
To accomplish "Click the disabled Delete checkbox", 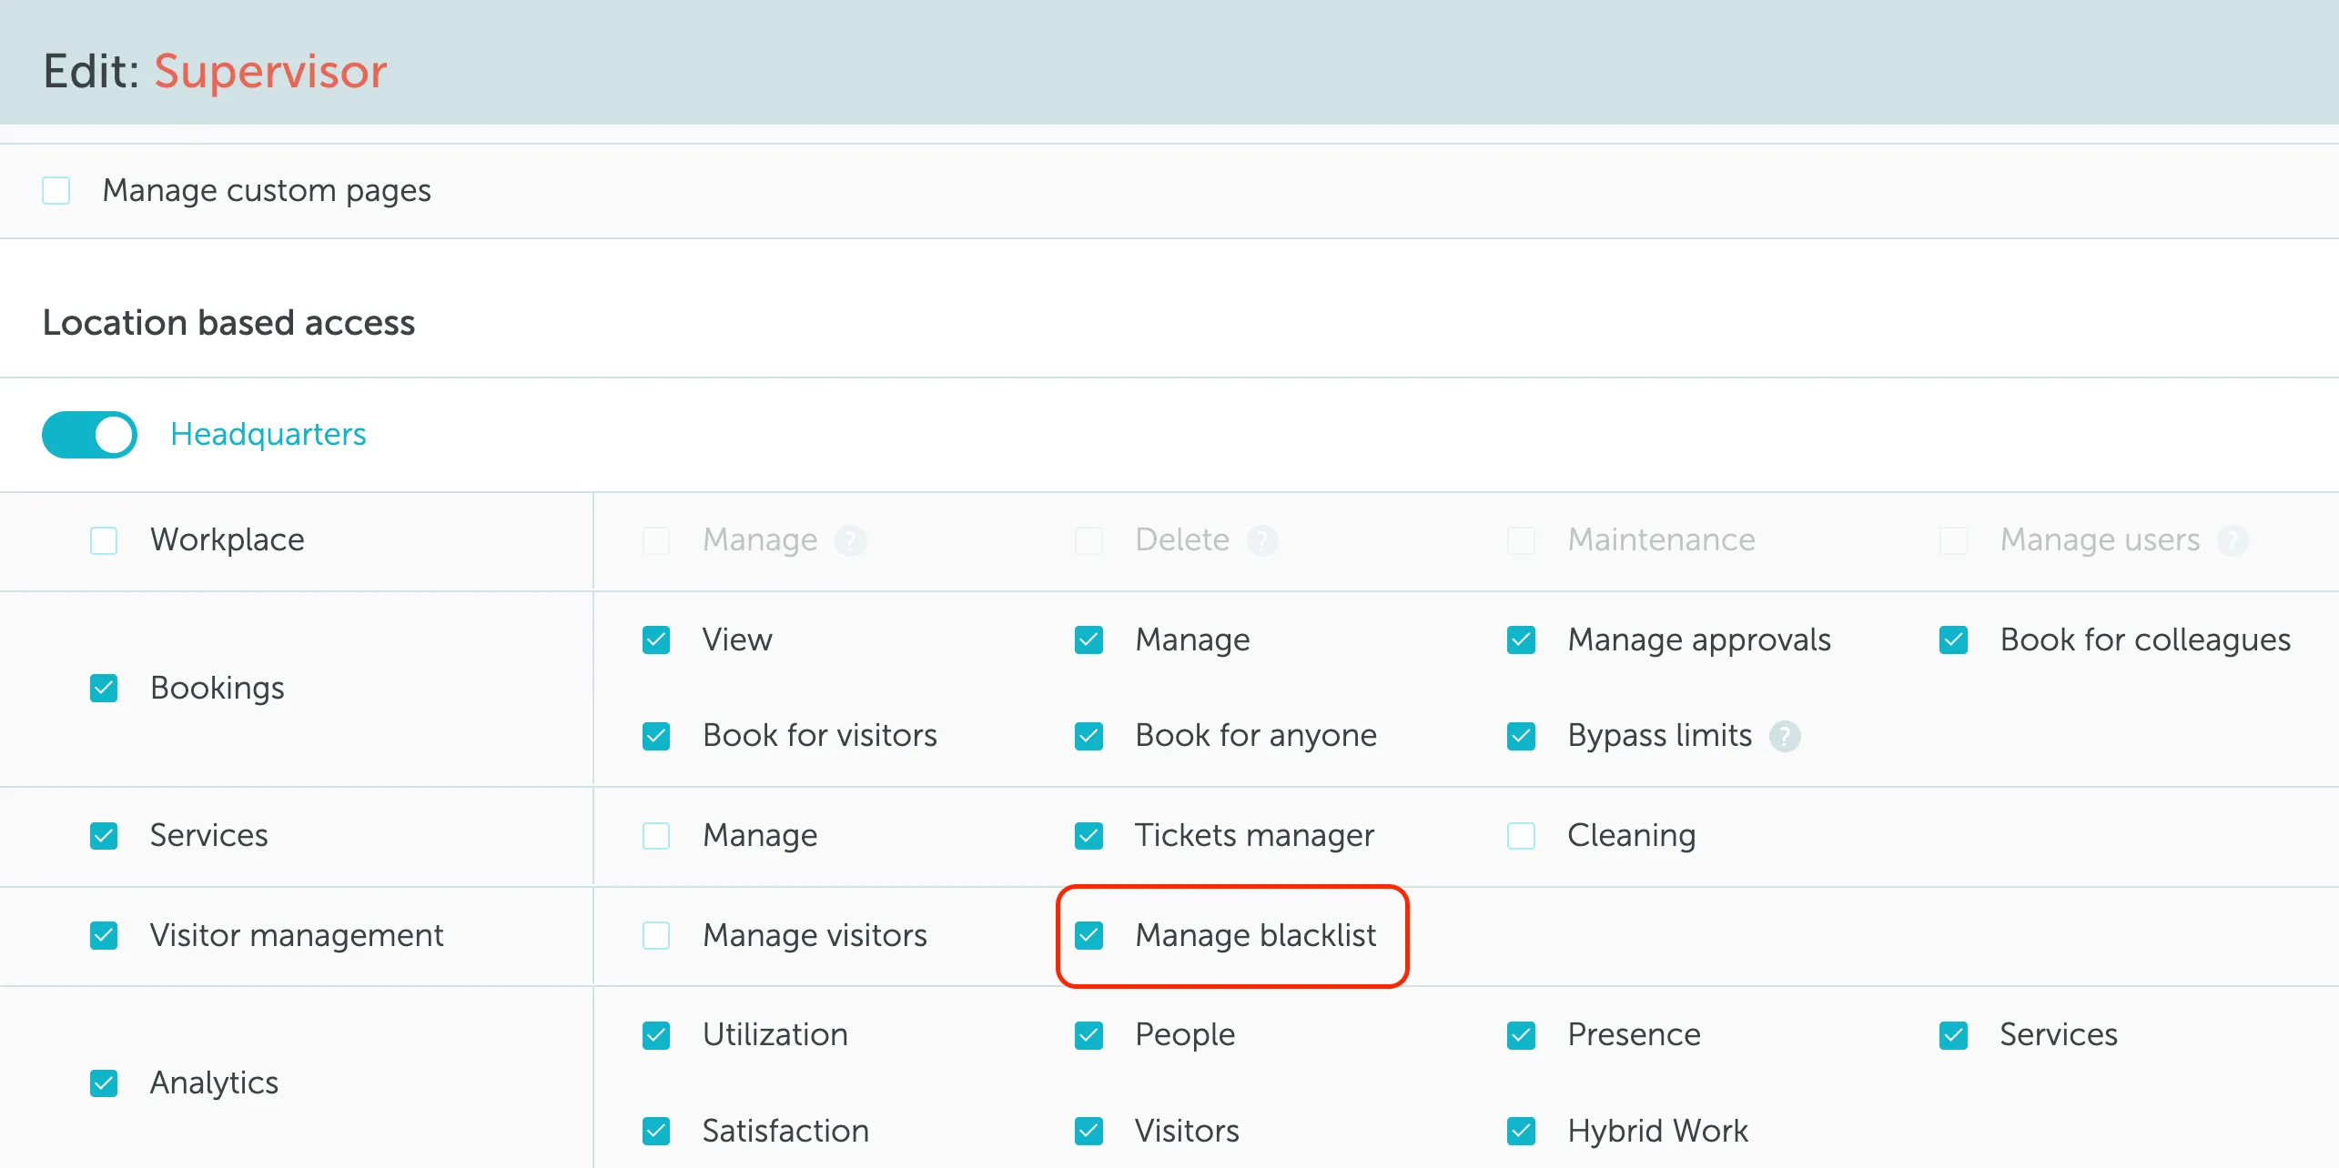I will click(x=1088, y=540).
